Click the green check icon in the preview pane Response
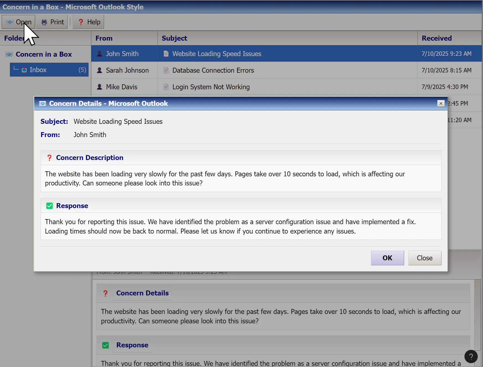Screen dimensions: 483x367 105,345
